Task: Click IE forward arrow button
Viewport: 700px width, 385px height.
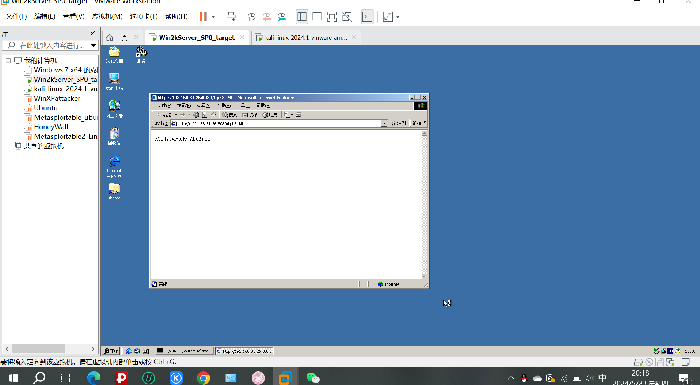Action: click(182, 115)
